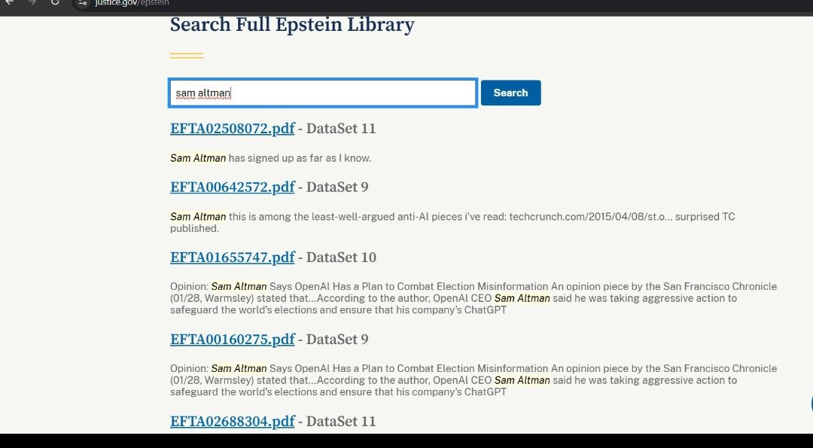
Task: Open EFTA00642572.pdf from DataSet 9
Action: 231,187
